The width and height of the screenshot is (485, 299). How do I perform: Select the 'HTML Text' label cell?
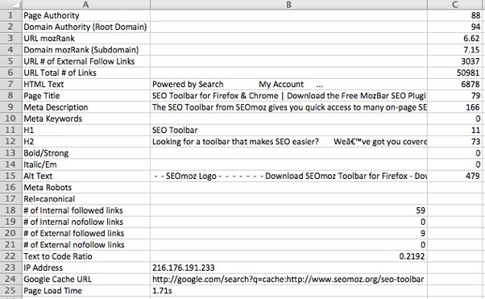click(x=86, y=84)
